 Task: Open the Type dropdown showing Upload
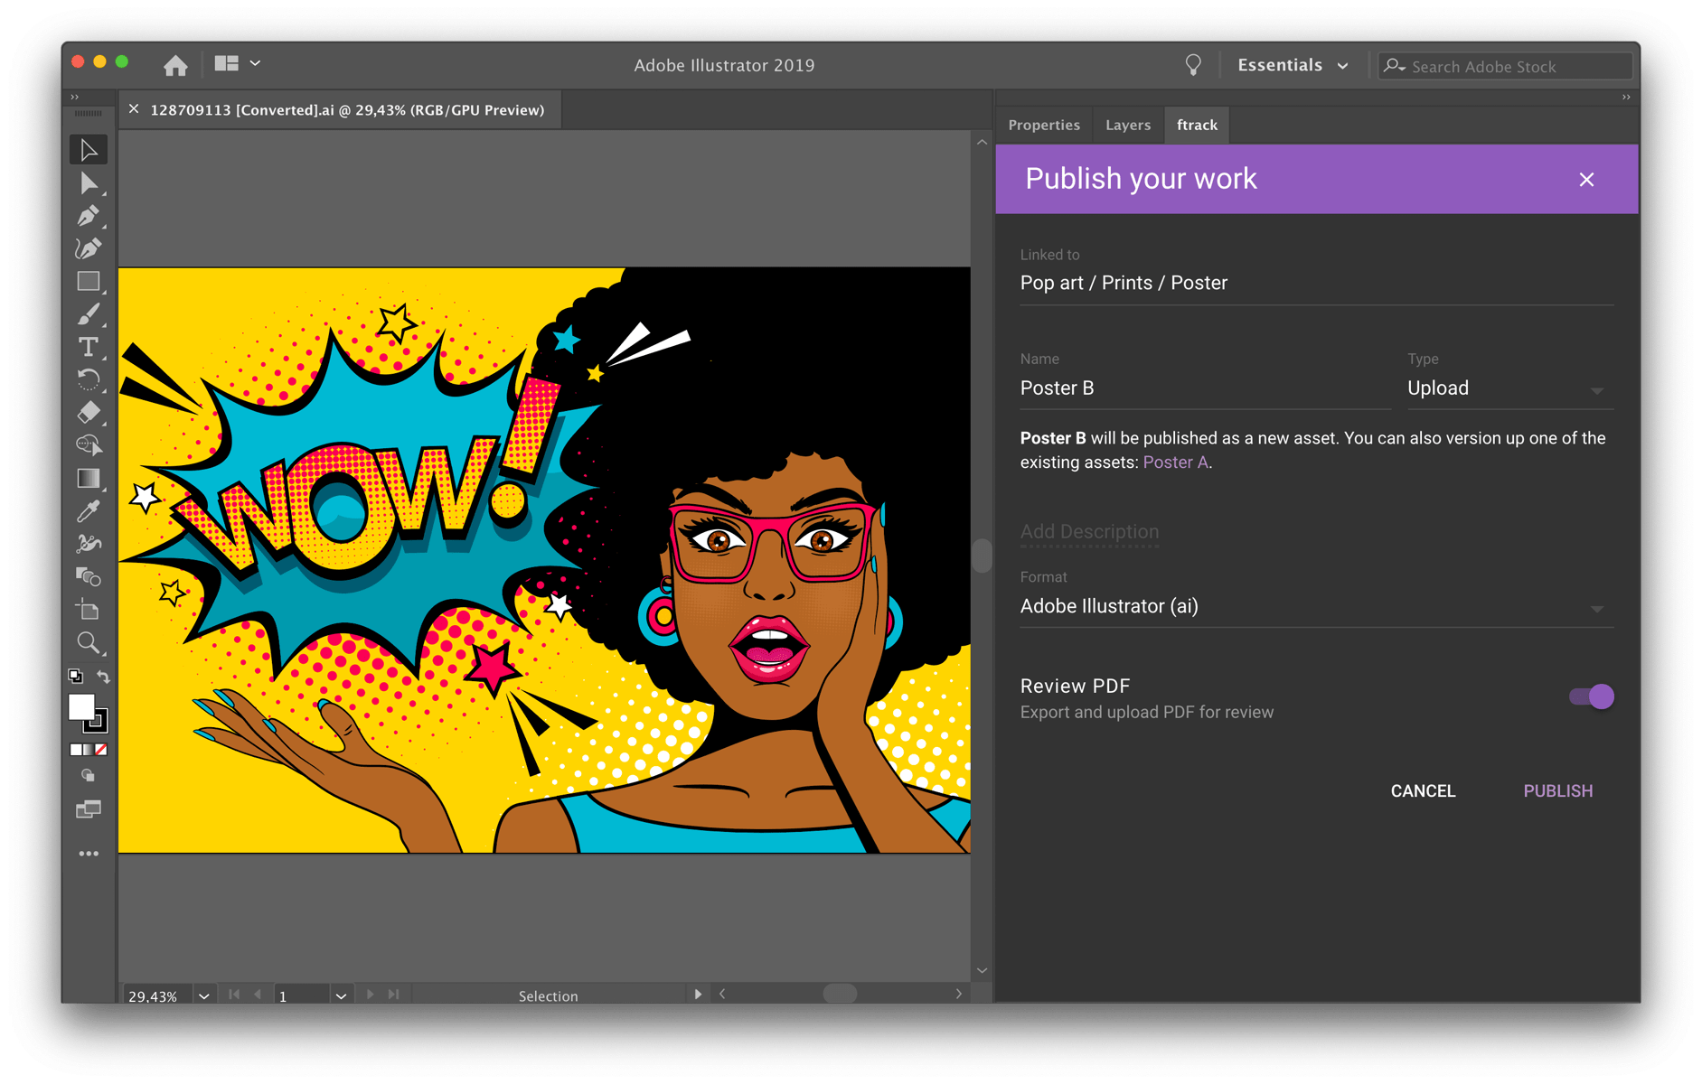[x=1506, y=388]
